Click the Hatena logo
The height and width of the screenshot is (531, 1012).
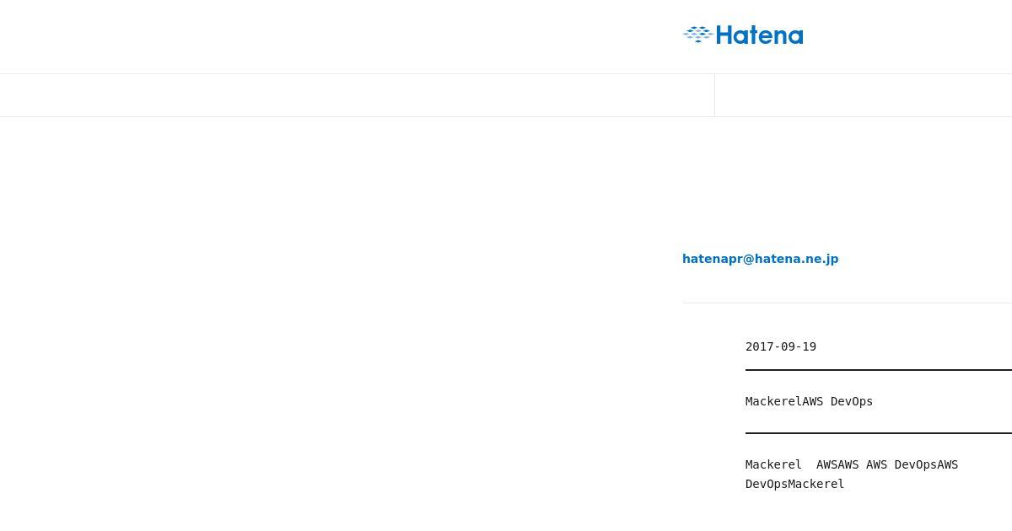[x=743, y=35]
